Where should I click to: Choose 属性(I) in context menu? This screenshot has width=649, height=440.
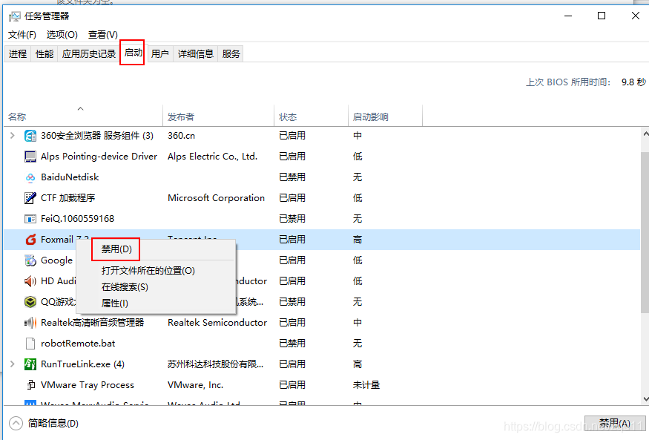click(156, 303)
